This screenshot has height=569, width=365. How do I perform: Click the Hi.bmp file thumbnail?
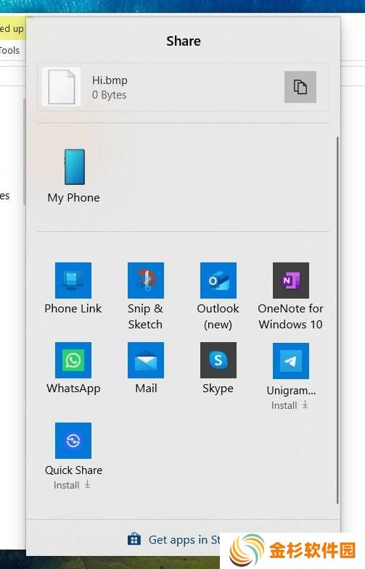click(x=62, y=87)
